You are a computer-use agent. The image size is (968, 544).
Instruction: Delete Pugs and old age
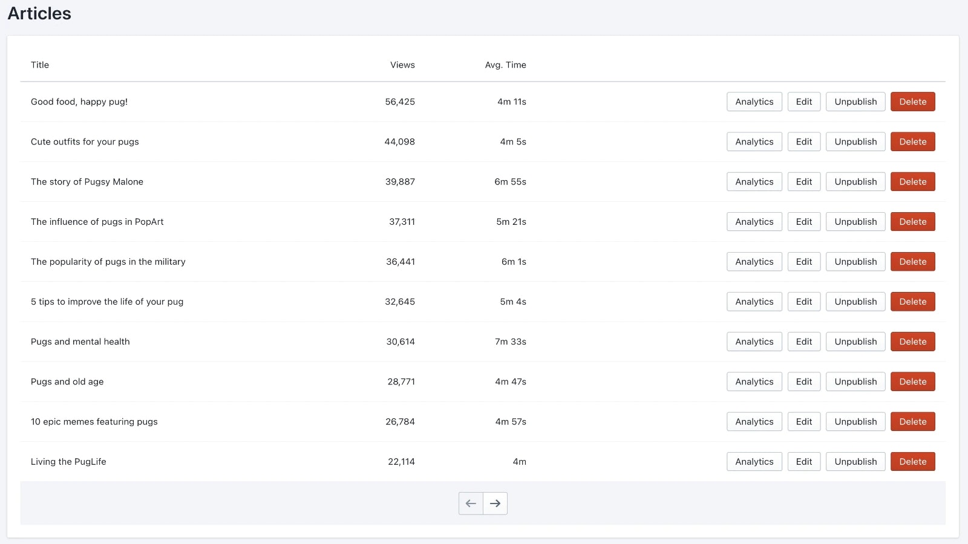pos(913,381)
